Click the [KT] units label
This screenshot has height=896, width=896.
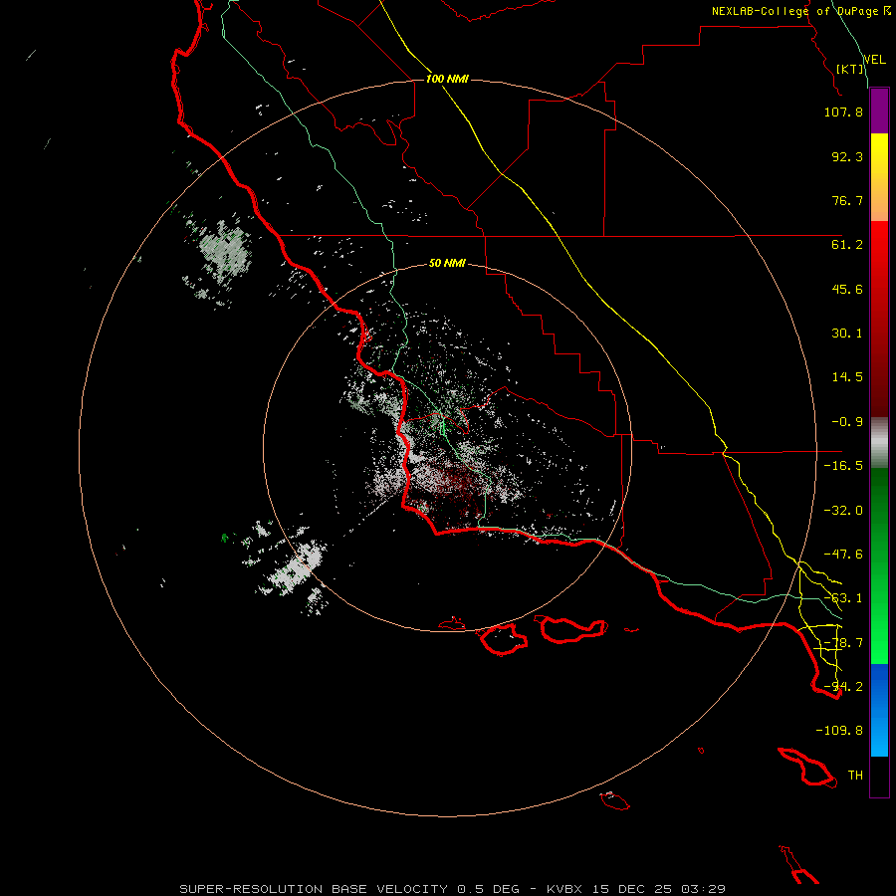tap(850, 69)
